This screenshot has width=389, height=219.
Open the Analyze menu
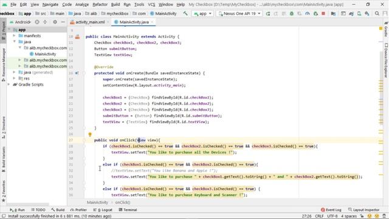click(x=82, y=4)
